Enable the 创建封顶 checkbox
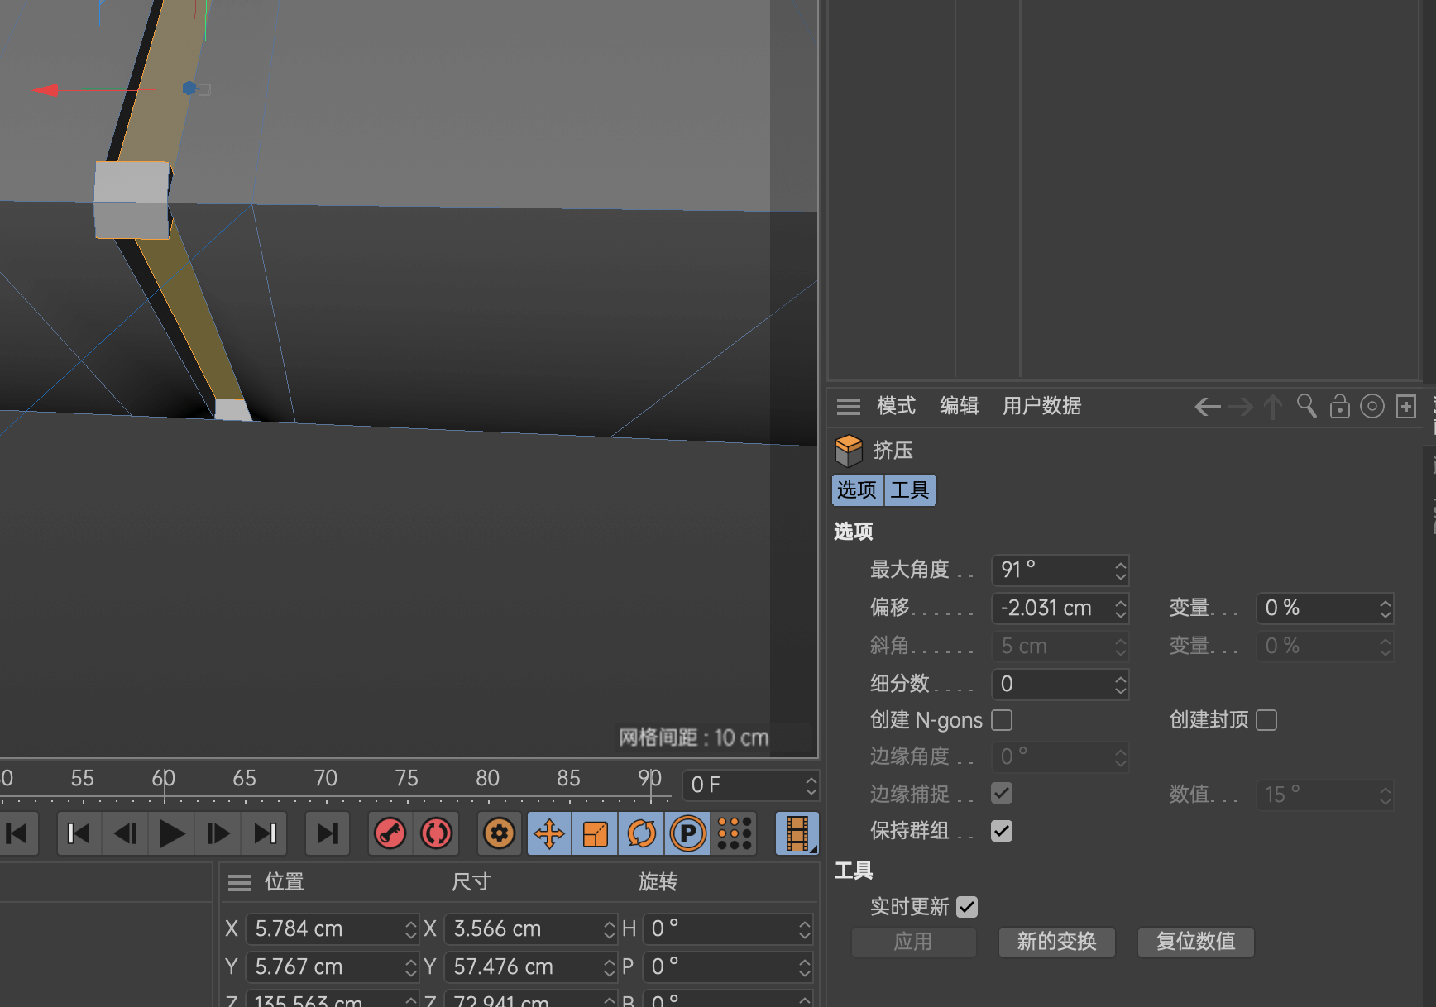The height and width of the screenshot is (1007, 1436). click(x=1266, y=720)
